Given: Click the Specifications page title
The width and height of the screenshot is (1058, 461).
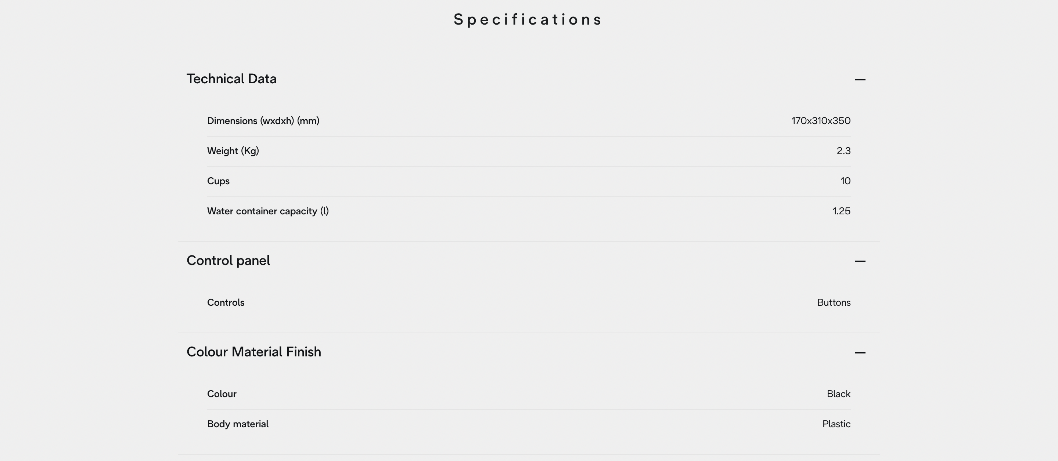Looking at the screenshot, I should tap(528, 20).
